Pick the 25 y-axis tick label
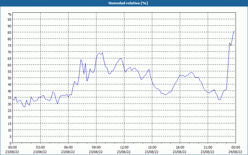This screenshot has width=248, height=155. pyautogui.click(x=10, y=110)
